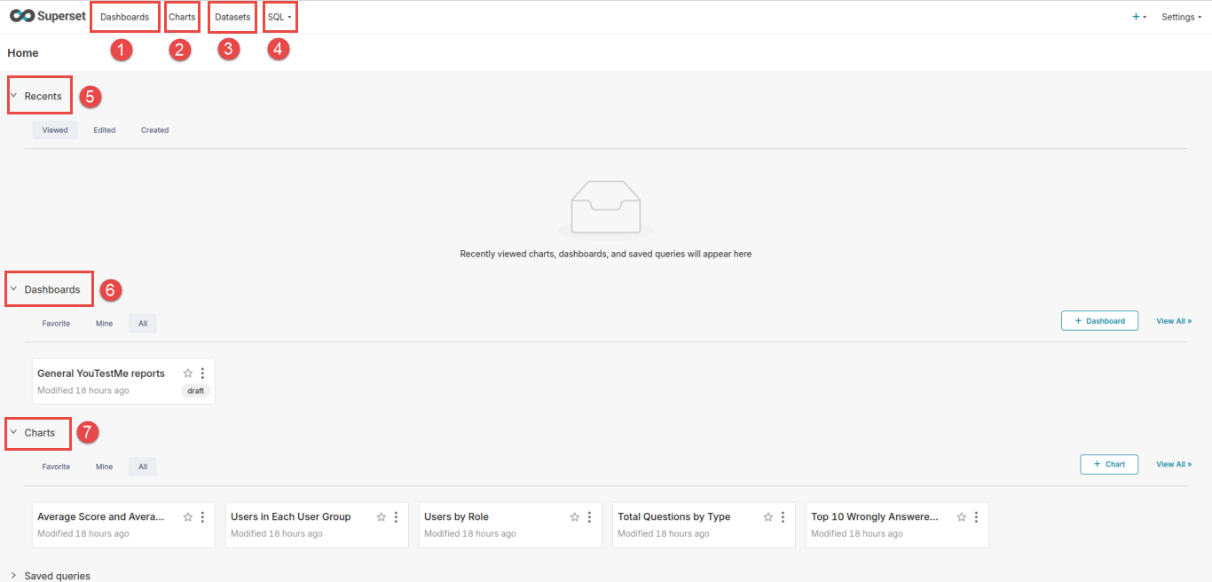Image resolution: width=1212 pixels, height=582 pixels.
Task: Star the Users by Role chart
Action: [x=575, y=517]
